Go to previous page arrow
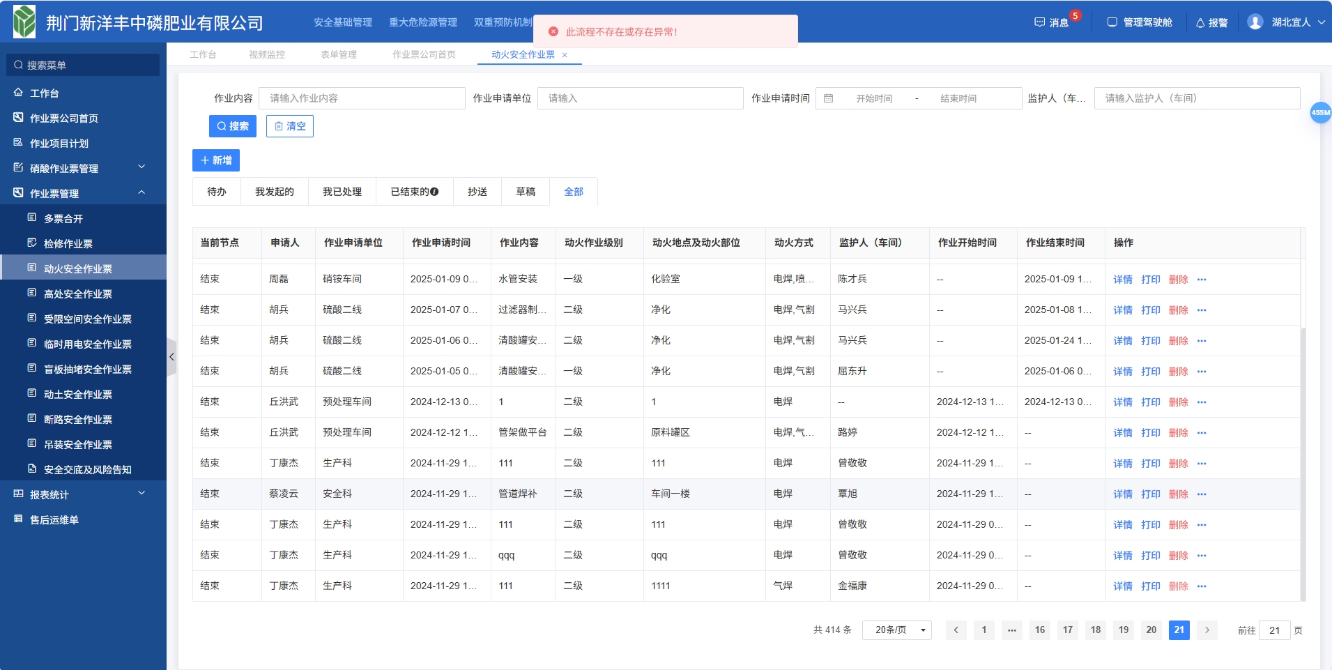 click(956, 630)
